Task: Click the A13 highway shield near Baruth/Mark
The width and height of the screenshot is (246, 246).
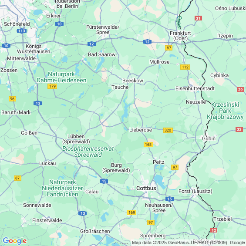Action: (37, 103)
